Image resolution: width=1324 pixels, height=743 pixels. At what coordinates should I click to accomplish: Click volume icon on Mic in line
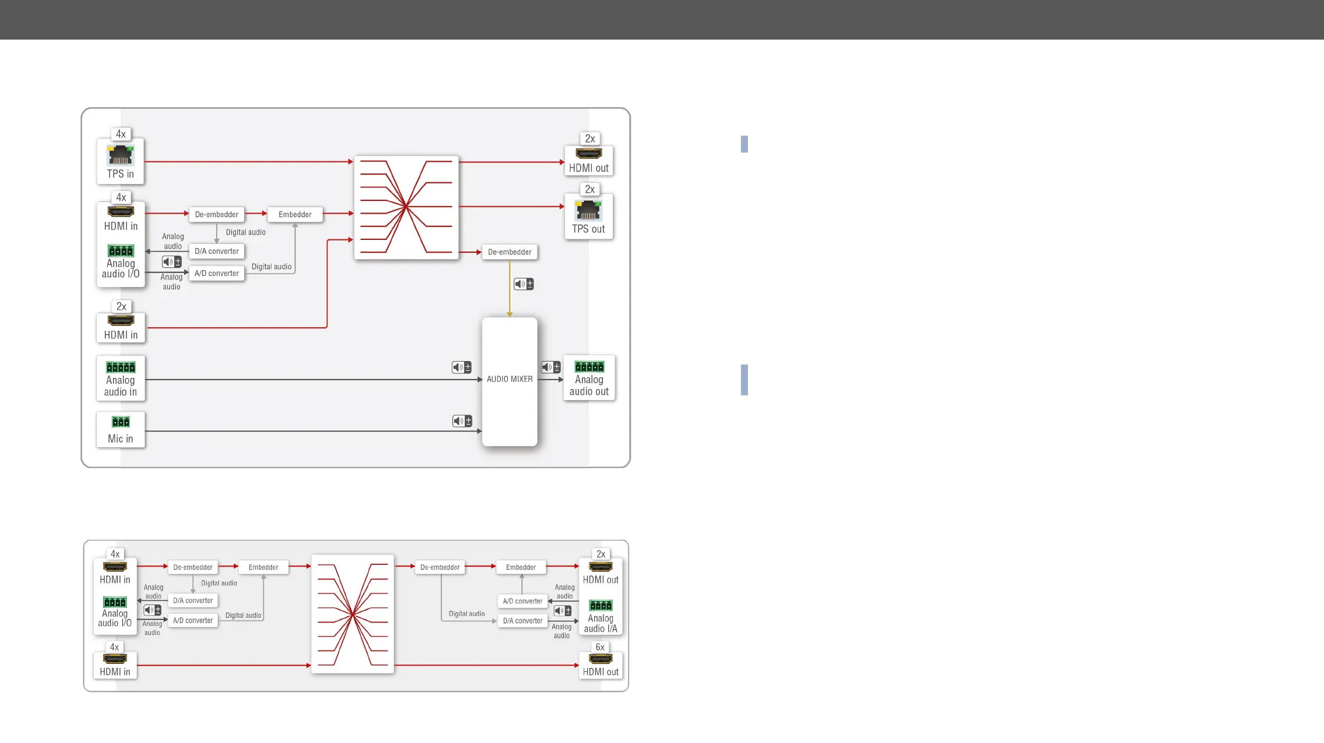tap(462, 421)
